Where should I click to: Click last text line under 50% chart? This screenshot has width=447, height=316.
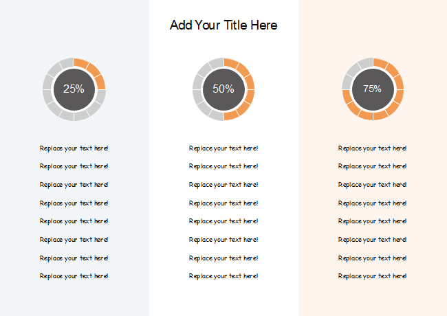click(x=223, y=275)
